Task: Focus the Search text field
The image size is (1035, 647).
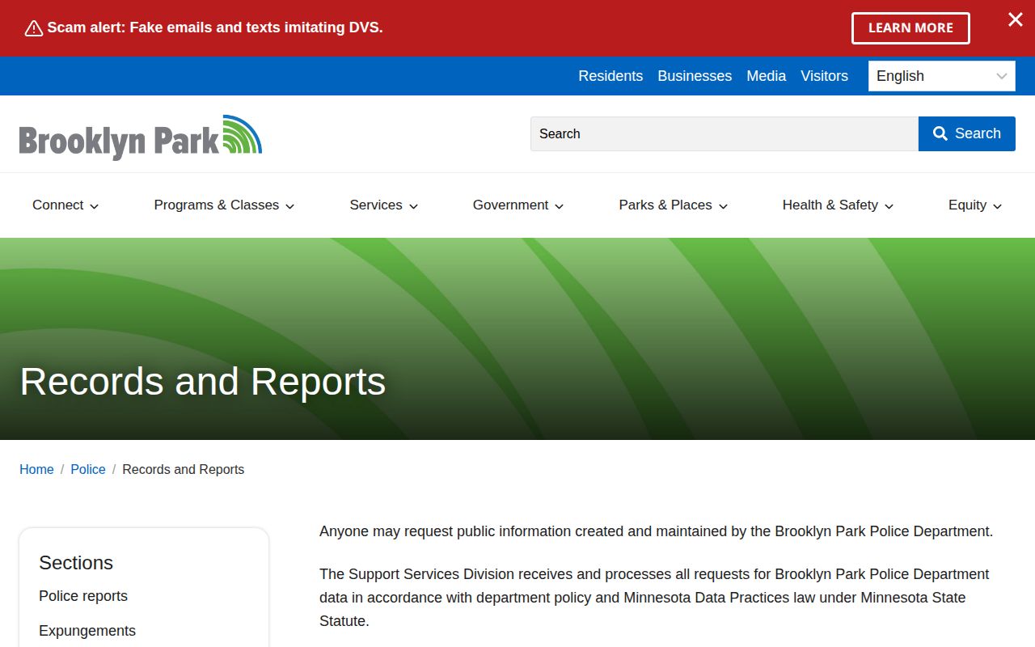Action: (x=724, y=133)
